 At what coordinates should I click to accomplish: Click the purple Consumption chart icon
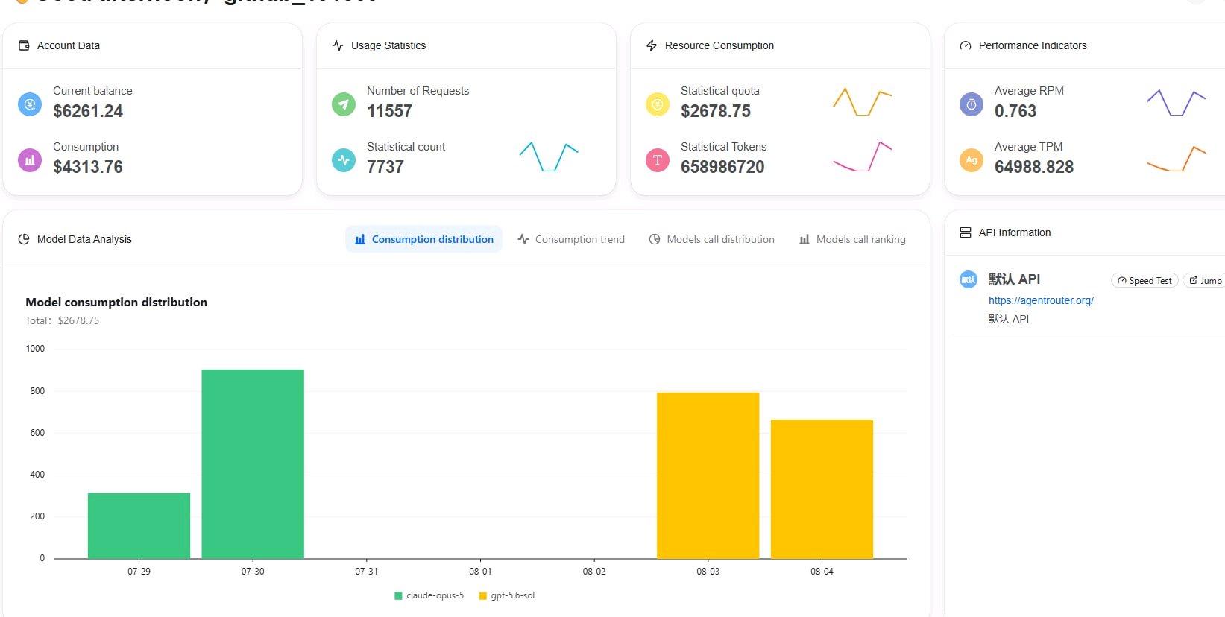pos(30,160)
